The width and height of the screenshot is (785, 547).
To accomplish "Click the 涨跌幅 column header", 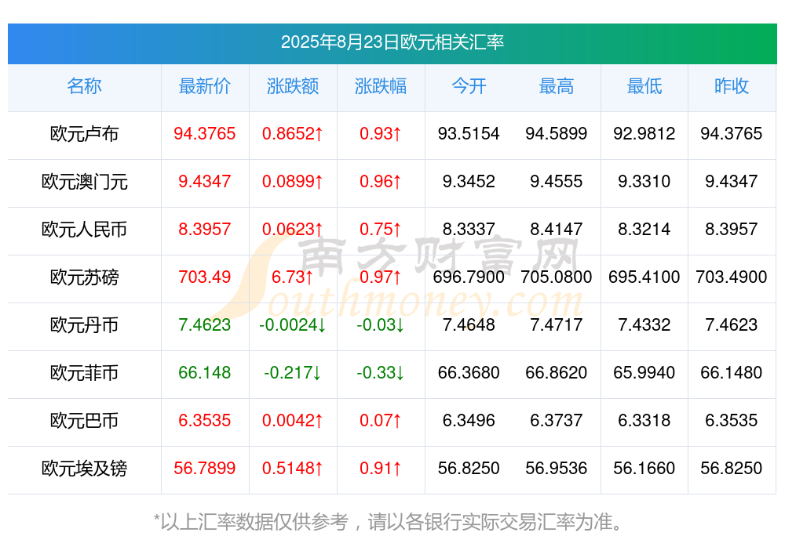I will [381, 86].
